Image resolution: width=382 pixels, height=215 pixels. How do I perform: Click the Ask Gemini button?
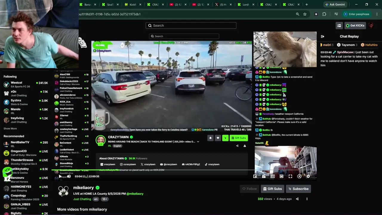coord(335,4)
